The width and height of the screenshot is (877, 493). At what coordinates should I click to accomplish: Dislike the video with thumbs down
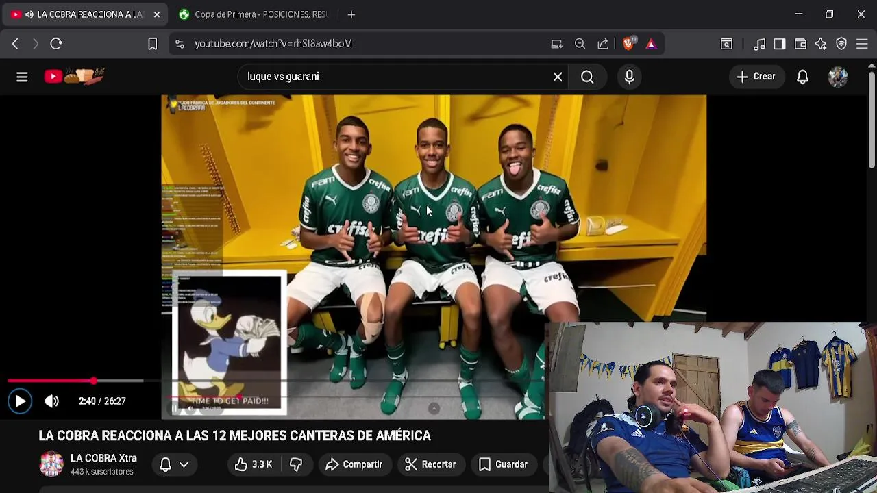(296, 464)
